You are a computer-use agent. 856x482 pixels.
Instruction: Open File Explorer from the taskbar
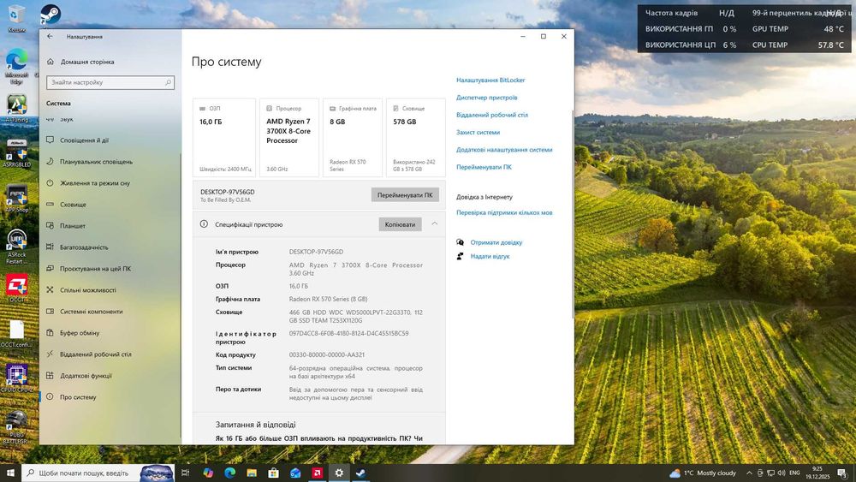(x=252, y=473)
